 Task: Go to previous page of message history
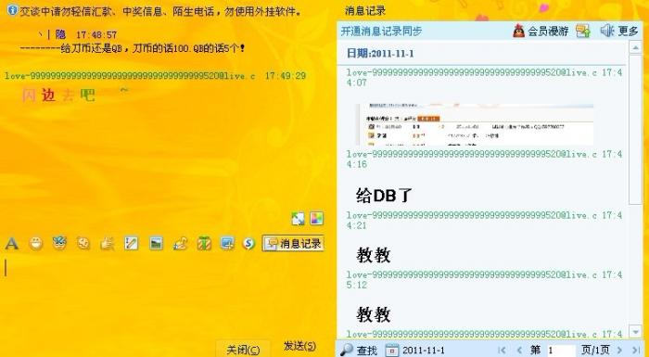tap(519, 351)
